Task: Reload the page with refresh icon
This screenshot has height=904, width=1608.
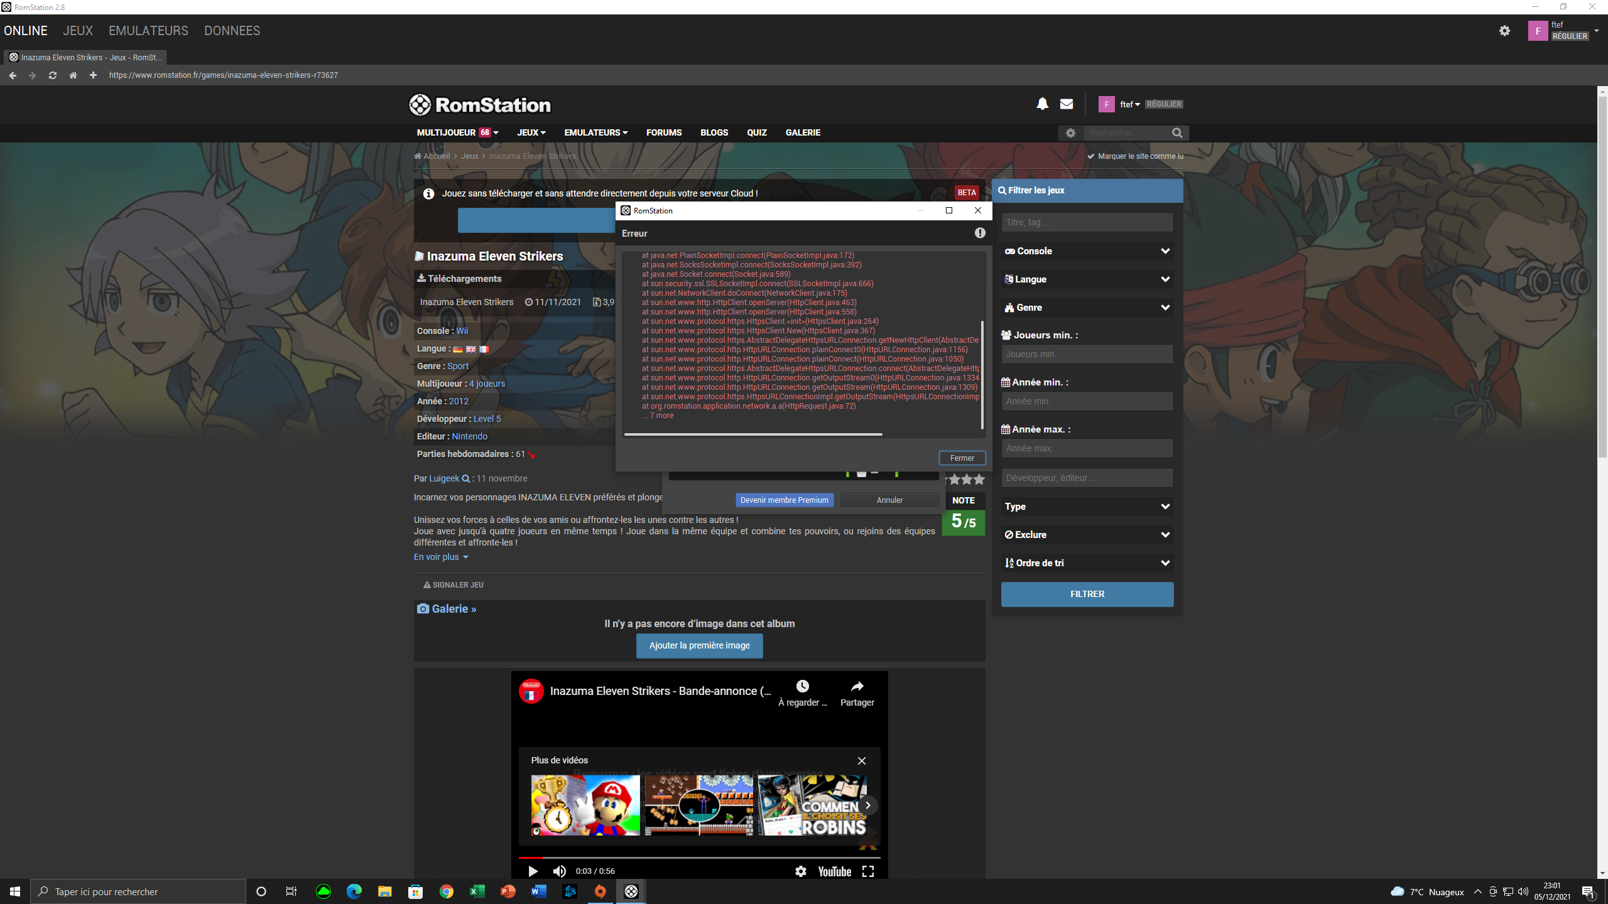Action: [53, 75]
